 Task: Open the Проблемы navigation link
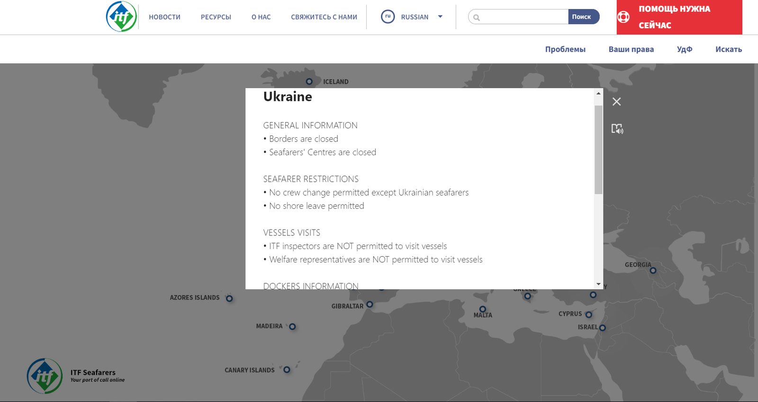tap(565, 49)
